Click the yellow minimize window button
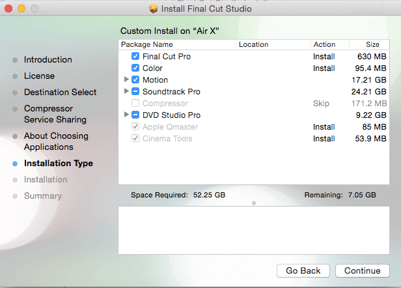This screenshot has width=401, height=288. coord(20,9)
